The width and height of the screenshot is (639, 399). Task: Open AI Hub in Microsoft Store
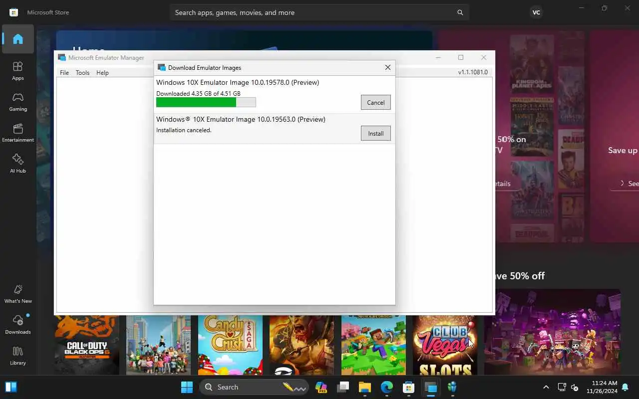click(x=18, y=164)
